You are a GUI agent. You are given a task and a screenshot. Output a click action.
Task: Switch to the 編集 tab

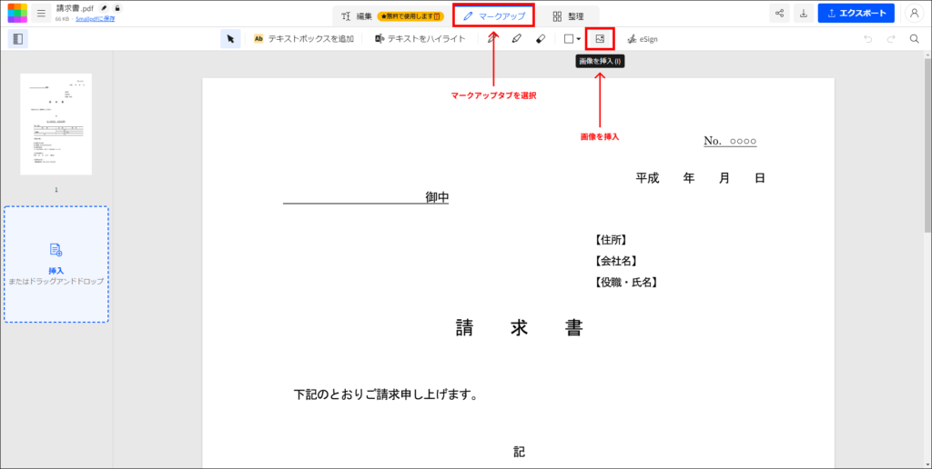(x=357, y=16)
